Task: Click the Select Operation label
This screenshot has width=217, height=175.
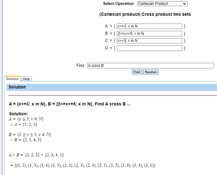Action: pyautogui.click(x=118, y=3)
